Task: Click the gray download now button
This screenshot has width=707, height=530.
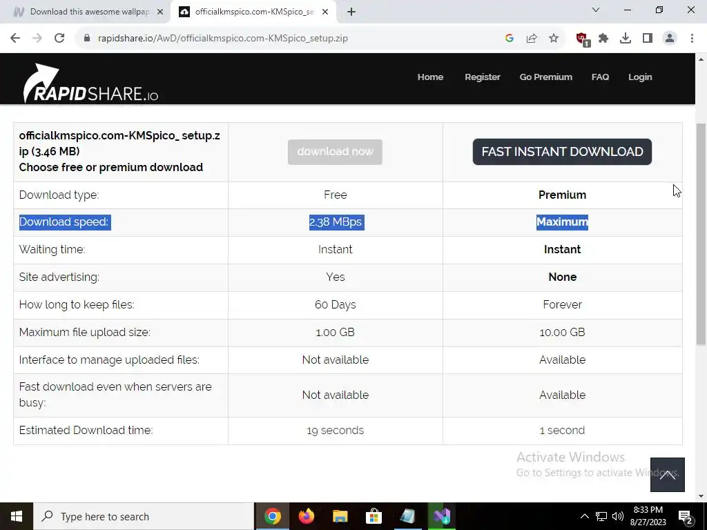Action: click(x=335, y=152)
